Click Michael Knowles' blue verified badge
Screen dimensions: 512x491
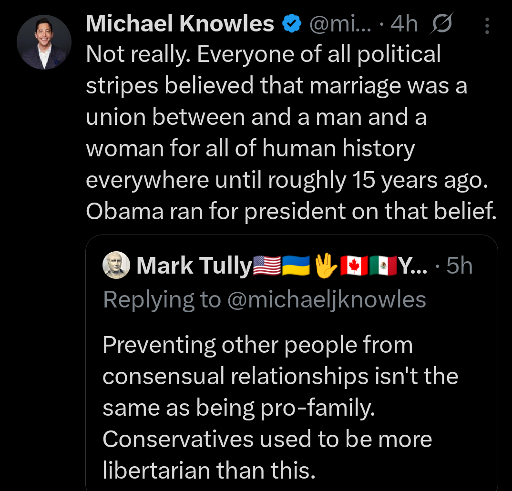click(x=291, y=22)
